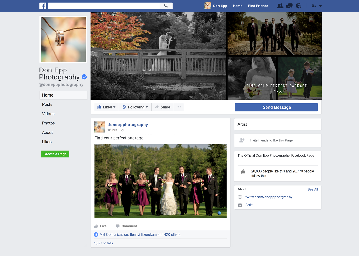The height and width of the screenshot is (256, 359).
Task: View who reacted: Mkt Comunicacion and others
Action: [140, 234]
